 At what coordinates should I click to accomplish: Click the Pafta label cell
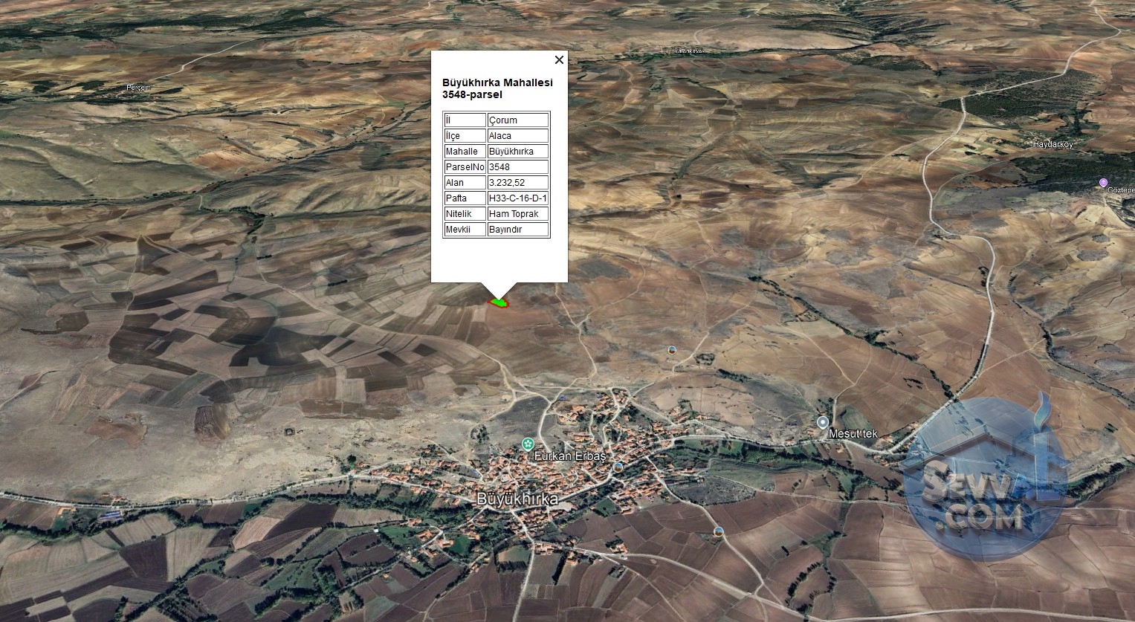point(465,198)
